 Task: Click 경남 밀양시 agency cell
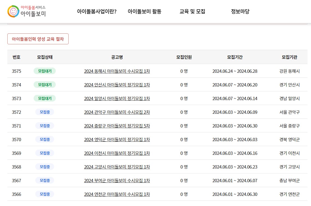[290, 98]
